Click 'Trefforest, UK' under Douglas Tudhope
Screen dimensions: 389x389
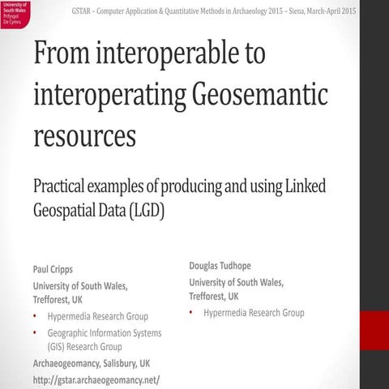[214, 297]
